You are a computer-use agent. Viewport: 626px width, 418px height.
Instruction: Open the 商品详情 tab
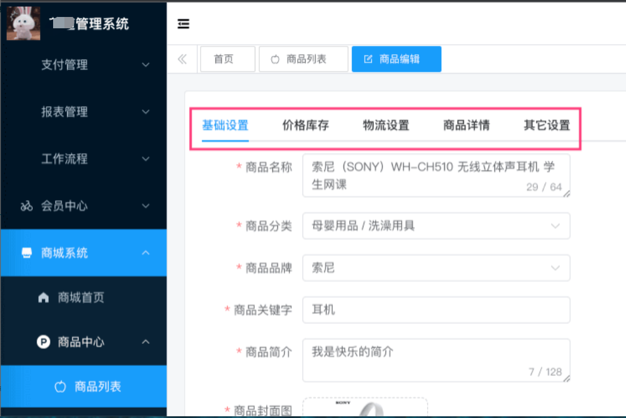[x=466, y=126]
